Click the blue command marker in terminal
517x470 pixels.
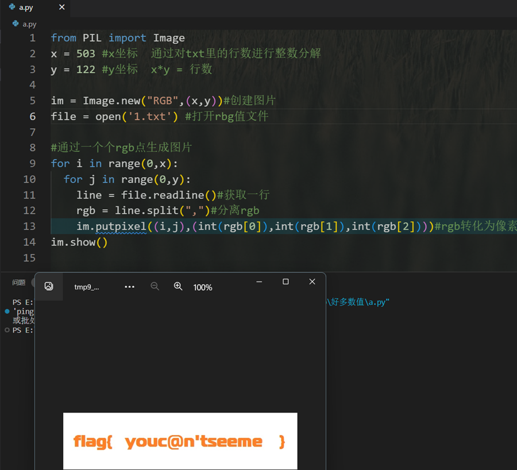(7, 311)
